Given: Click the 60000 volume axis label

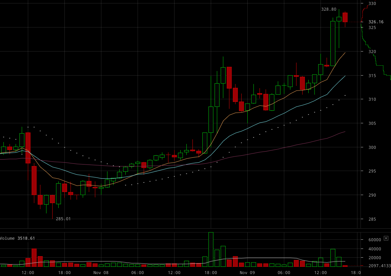Looking at the screenshot, I should pyautogui.click(x=375, y=240).
